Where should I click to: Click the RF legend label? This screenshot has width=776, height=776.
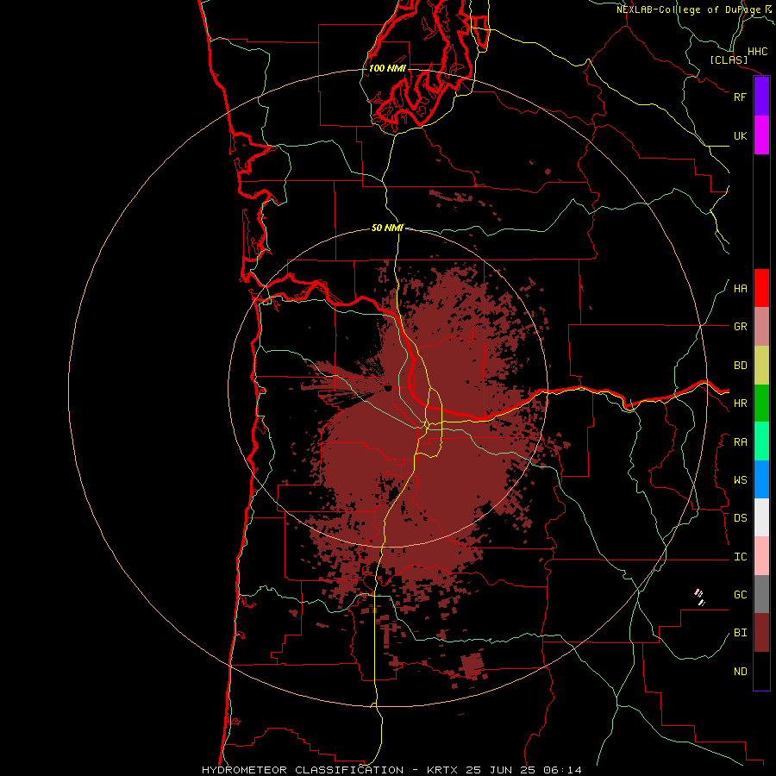pos(741,97)
